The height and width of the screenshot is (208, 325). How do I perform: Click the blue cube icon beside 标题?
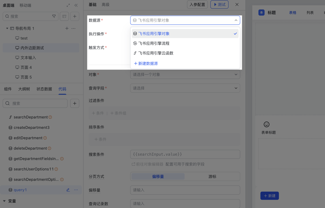pos(261,13)
